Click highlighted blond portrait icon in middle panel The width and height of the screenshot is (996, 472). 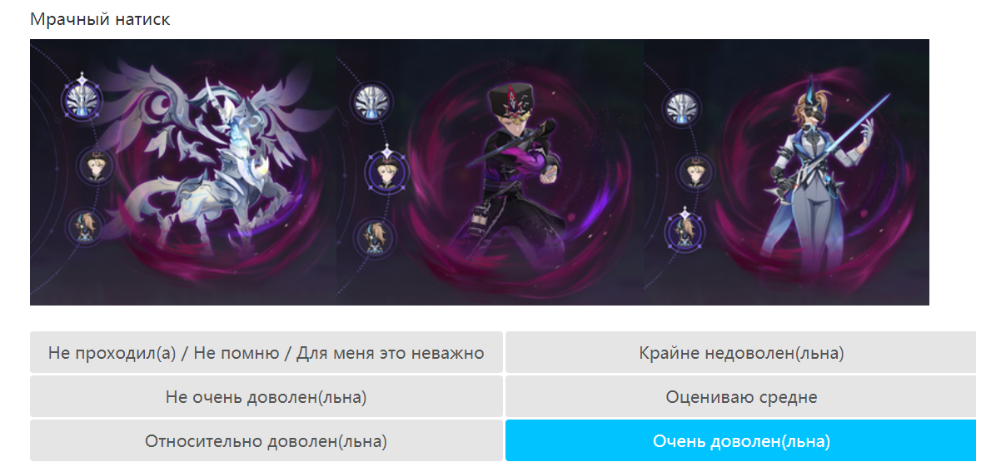(x=386, y=171)
